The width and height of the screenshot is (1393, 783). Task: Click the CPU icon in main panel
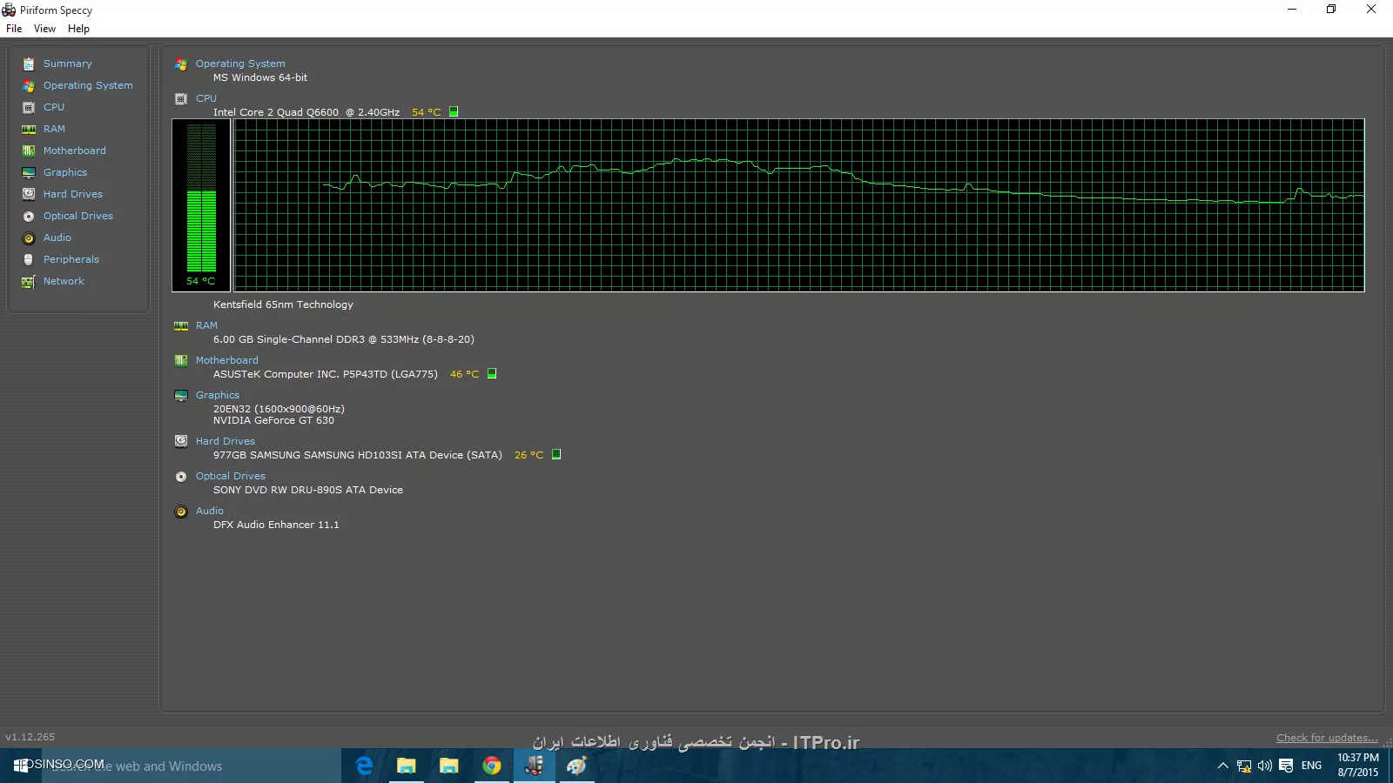click(181, 99)
